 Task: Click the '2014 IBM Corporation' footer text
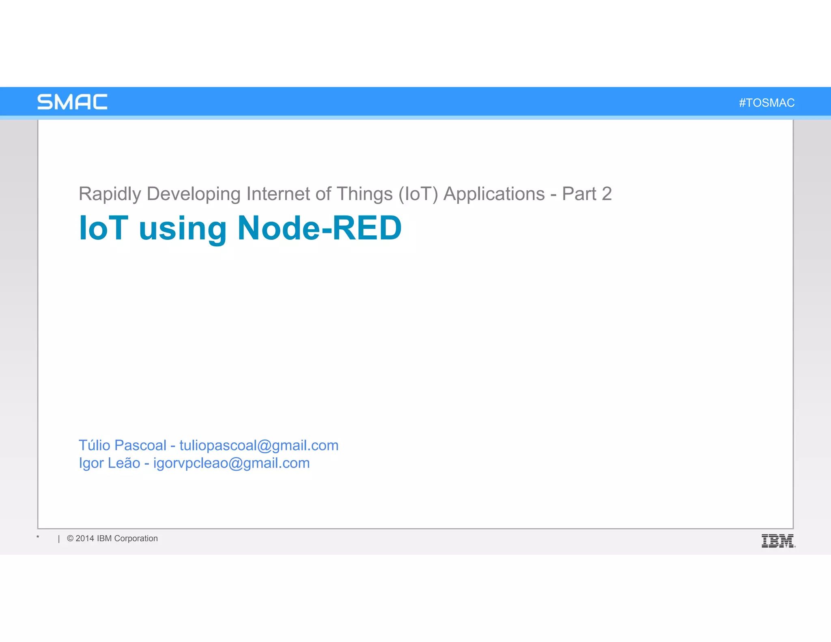116,539
